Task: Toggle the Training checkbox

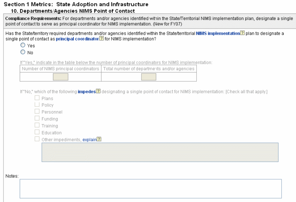Action: point(37,126)
